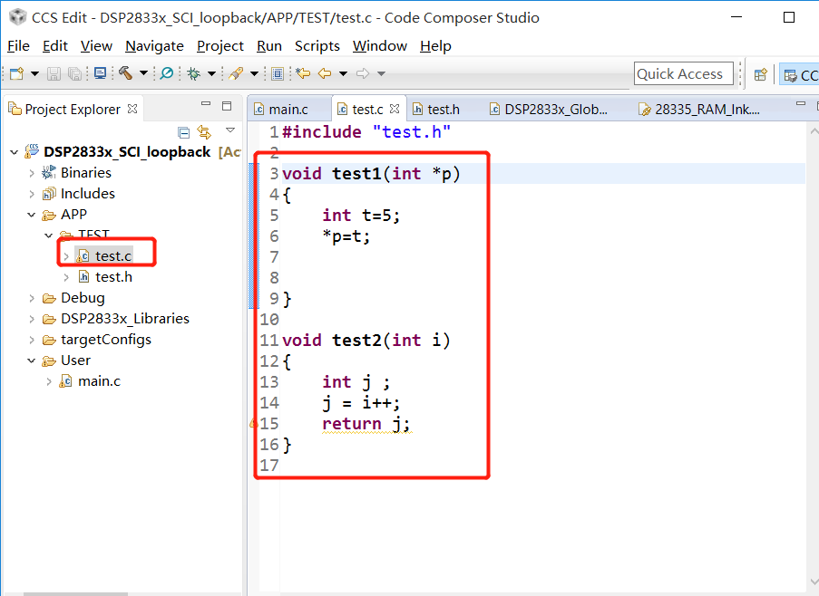
Task: Minimize the Project Explorer panel
Action: point(206,104)
